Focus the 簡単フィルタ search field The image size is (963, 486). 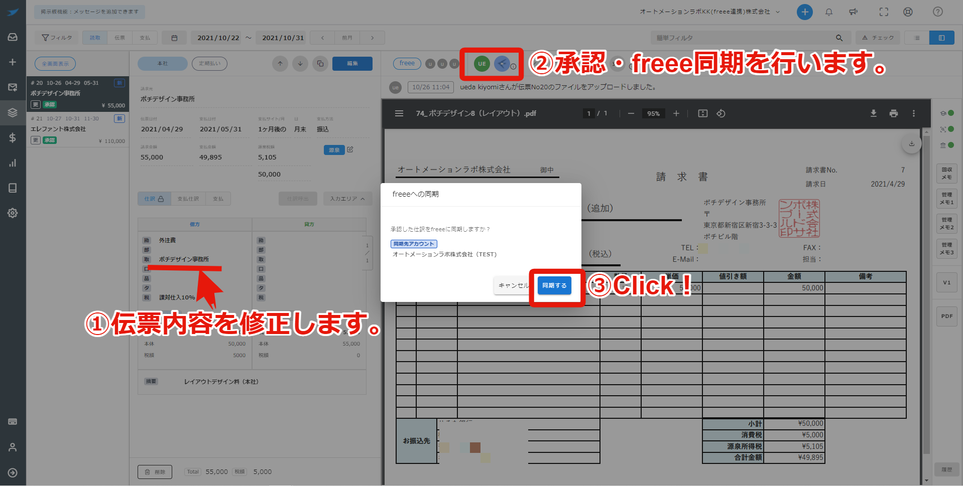coord(742,38)
